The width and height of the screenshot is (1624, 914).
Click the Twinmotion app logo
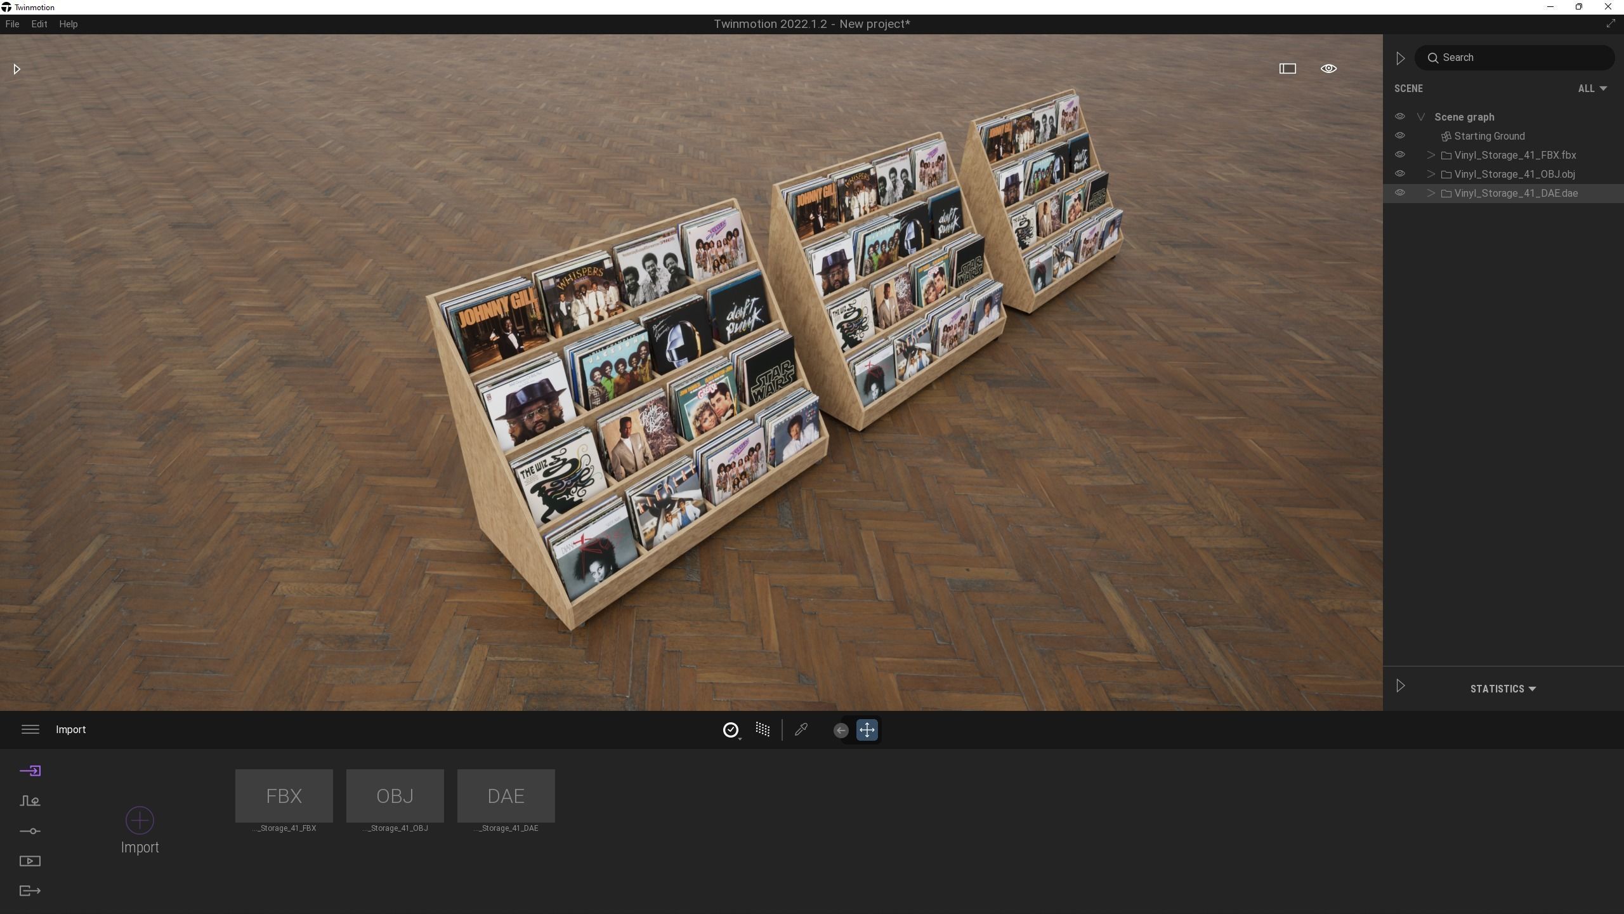point(6,7)
